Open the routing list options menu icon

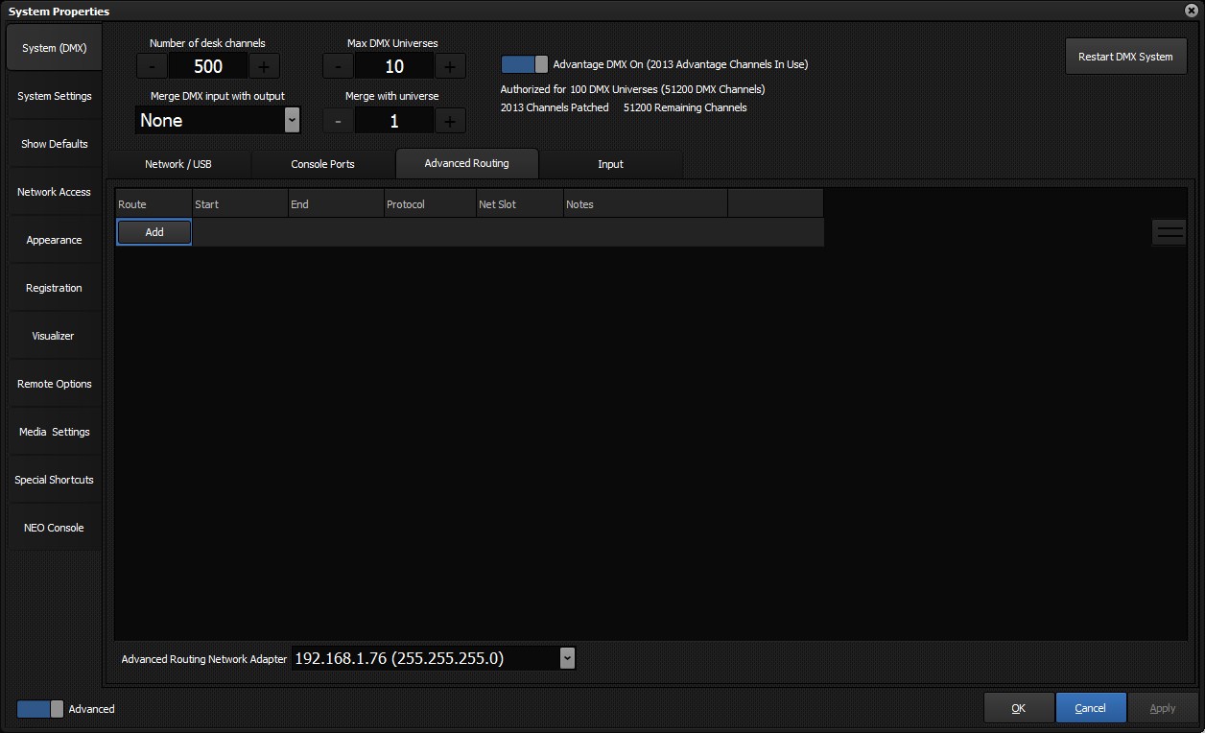[1169, 231]
